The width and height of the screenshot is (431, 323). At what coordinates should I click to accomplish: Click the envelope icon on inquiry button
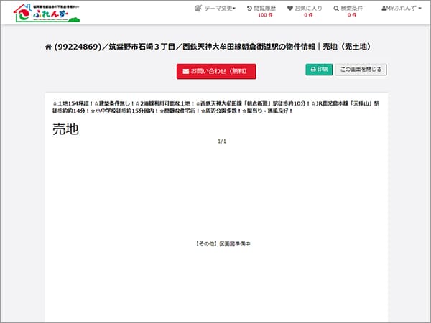[x=186, y=71]
